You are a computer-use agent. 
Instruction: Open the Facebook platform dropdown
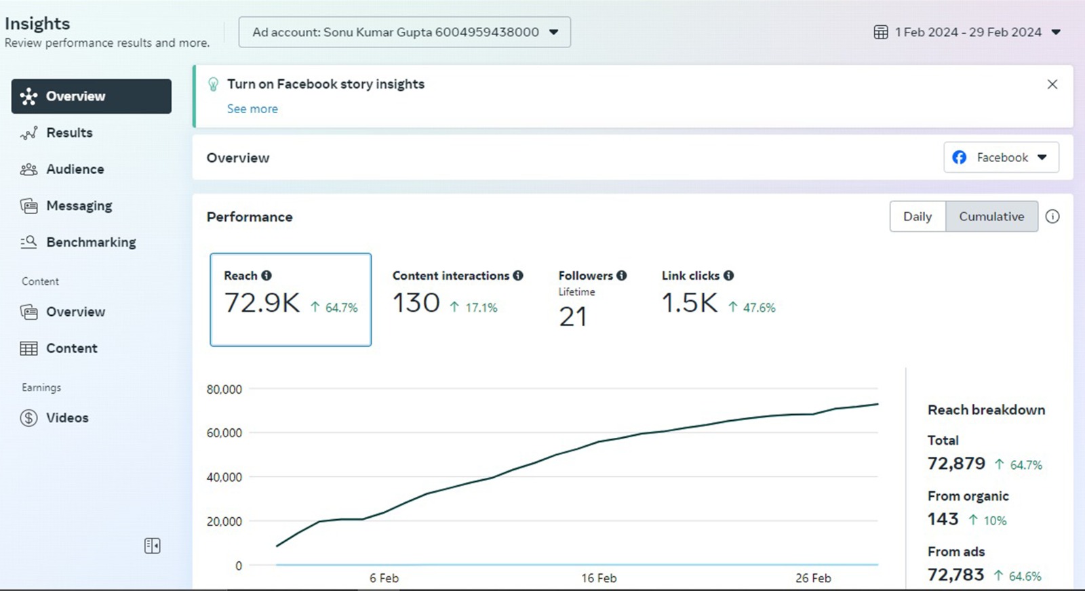(x=1001, y=157)
